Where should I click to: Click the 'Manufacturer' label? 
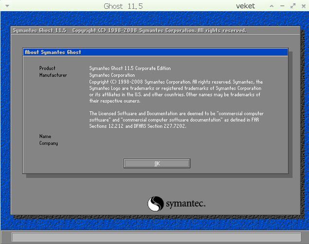coord(53,75)
